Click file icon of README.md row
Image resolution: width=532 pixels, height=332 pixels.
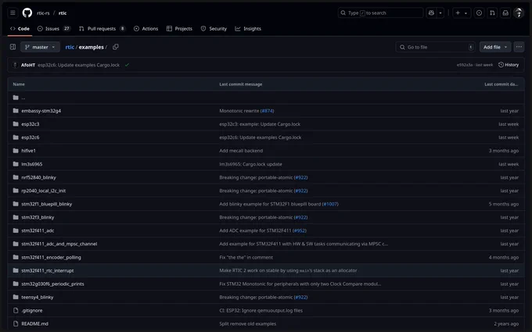pyautogui.click(x=16, y=323)
